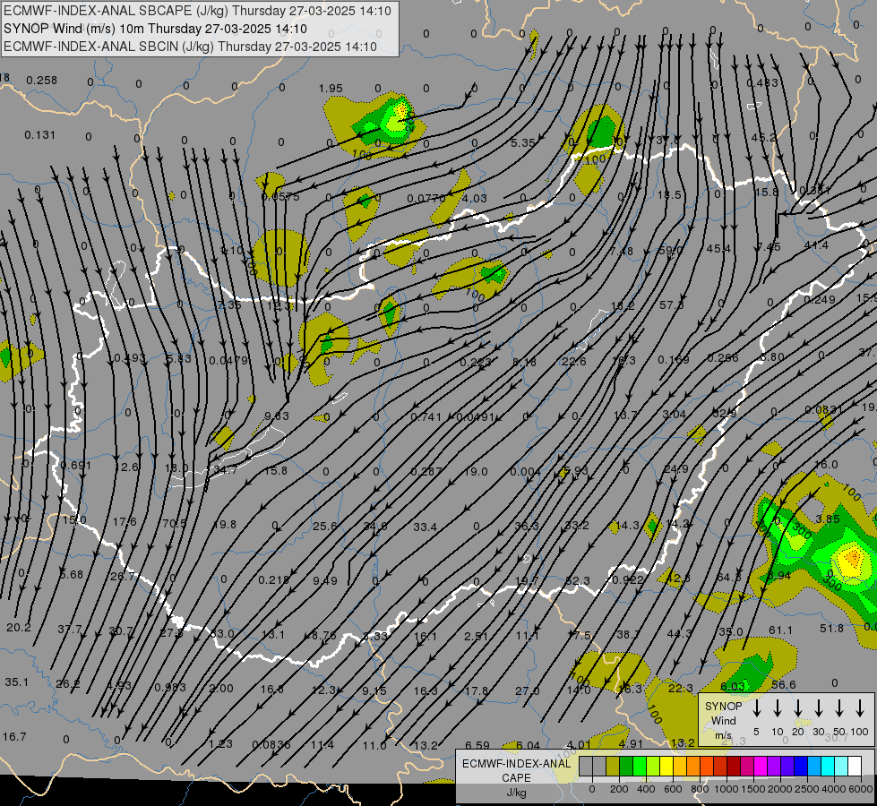877x806 pixels.
Task: Click the value 0.004 on the map
Action: point(525,472)
